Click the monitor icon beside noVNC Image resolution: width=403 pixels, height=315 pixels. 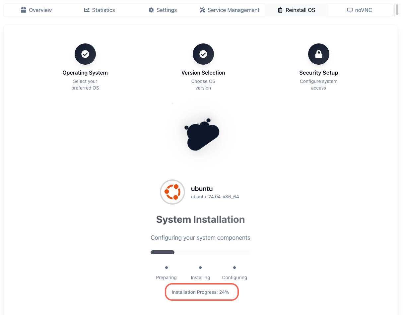350,10
